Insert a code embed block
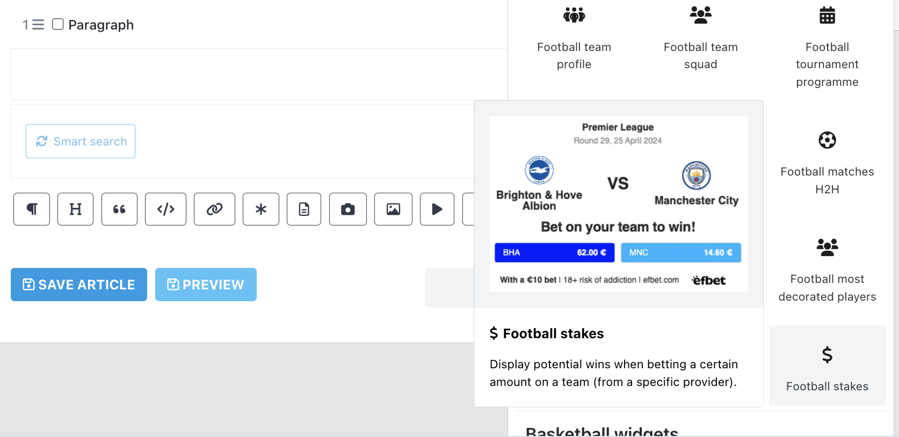The height and width of the screenshot is (437, 899). click(165, 209)
